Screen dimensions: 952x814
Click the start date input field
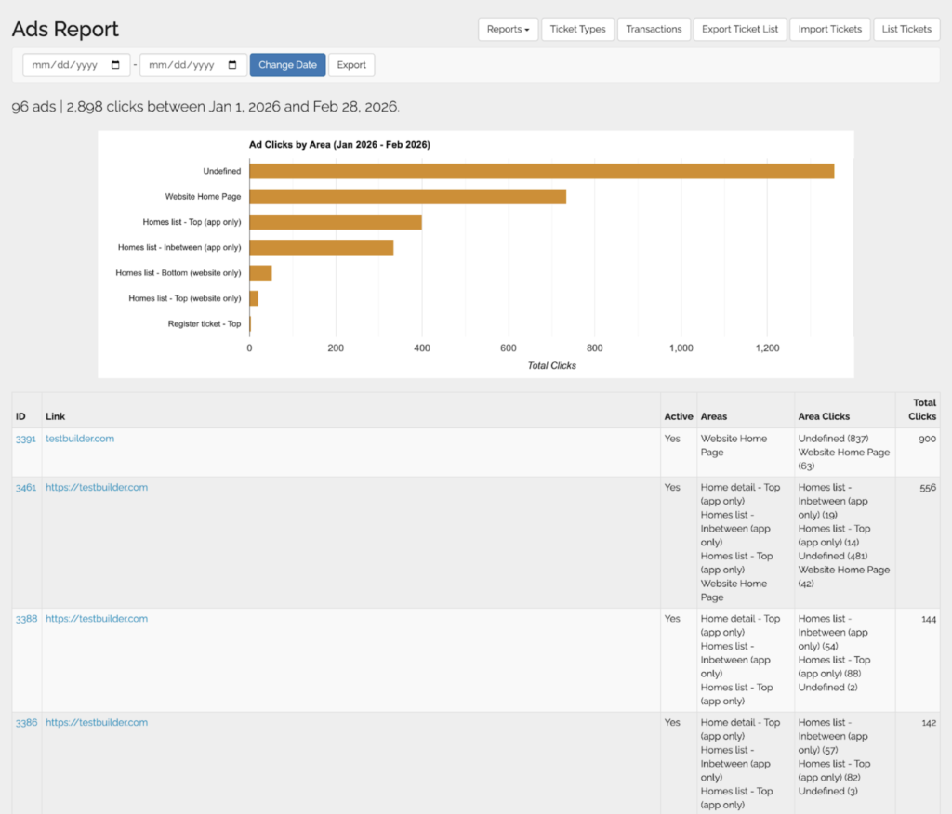[x=65, y=65]
